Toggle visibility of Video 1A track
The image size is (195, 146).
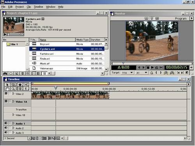pos(6,101)
